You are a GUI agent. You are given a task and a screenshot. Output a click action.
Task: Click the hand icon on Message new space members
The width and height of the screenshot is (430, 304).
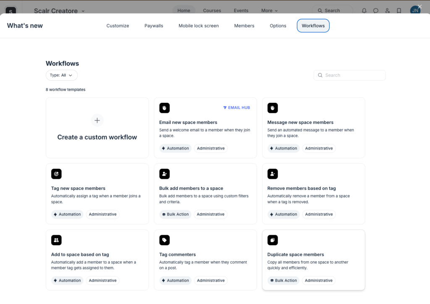click(272, 108)
